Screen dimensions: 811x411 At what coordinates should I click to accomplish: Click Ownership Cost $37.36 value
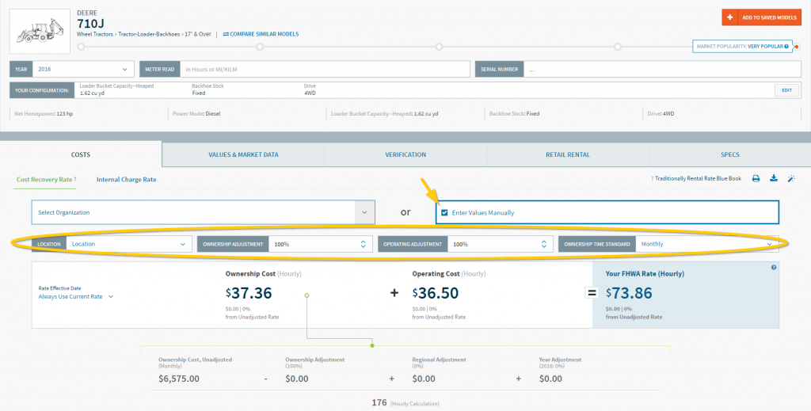coord(249,293)
